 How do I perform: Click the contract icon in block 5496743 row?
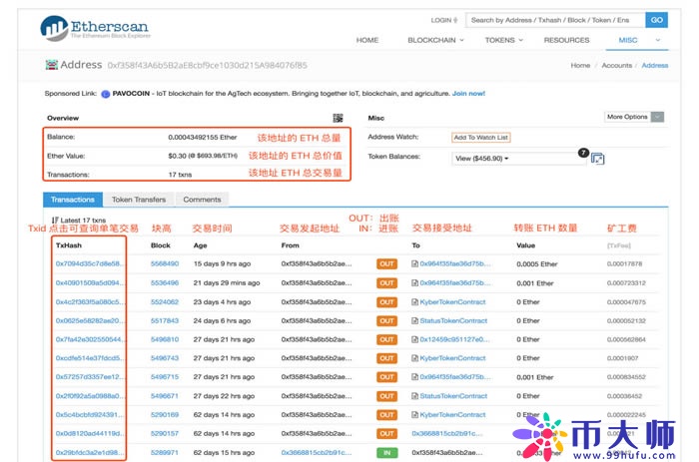(414, 358)
